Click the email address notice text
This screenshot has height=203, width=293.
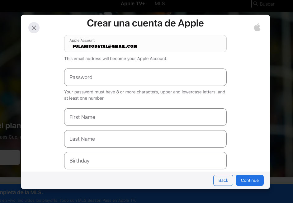coord(116,59)
